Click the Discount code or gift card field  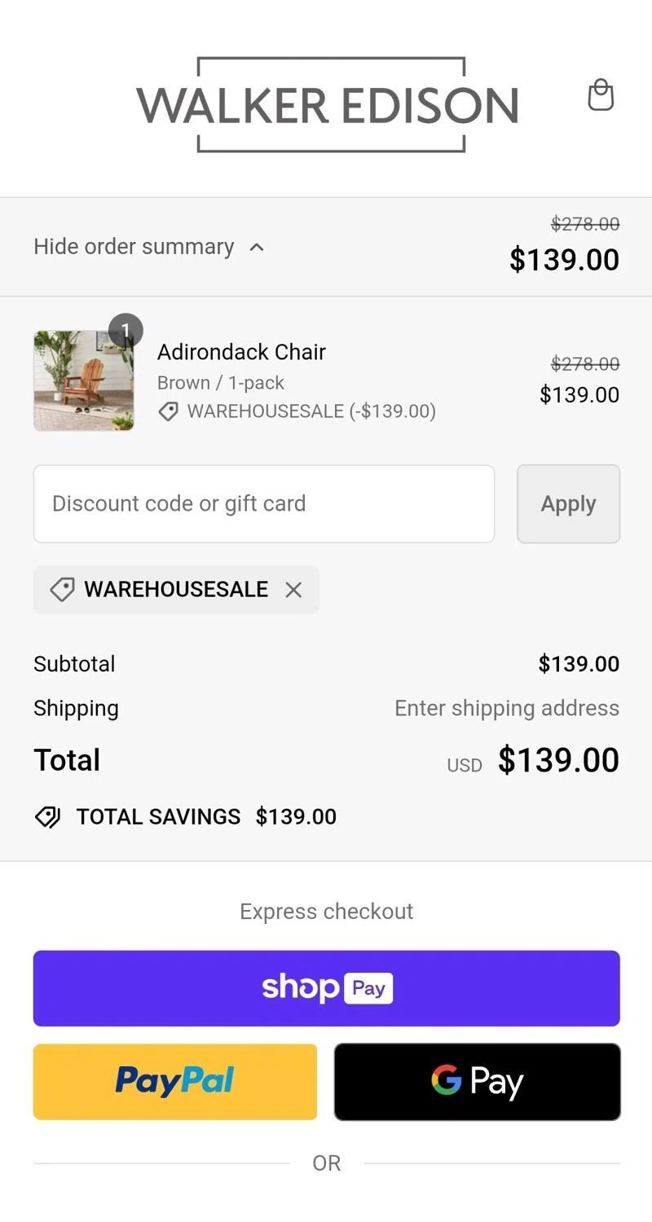[x=263, y=503]
